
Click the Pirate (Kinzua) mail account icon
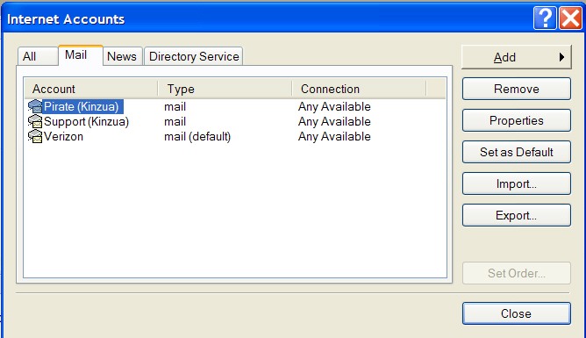click(35, 106)
